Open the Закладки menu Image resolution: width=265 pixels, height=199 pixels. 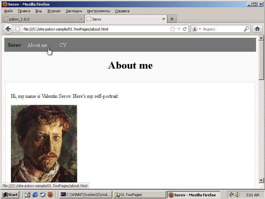point(74,11)
